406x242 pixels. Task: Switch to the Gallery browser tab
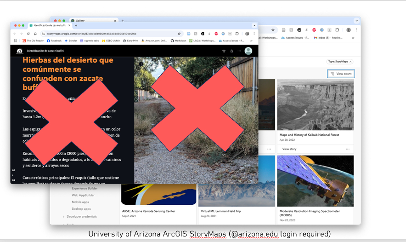[80, 21]
